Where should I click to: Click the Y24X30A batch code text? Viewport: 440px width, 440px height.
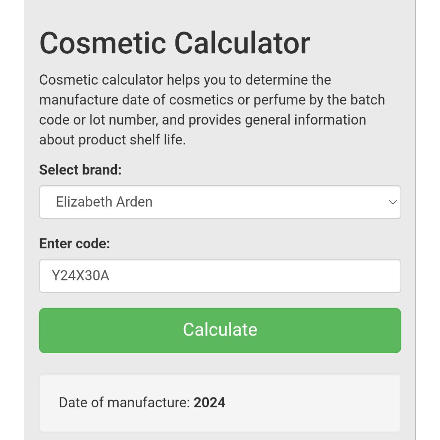(x=80, y=276)
